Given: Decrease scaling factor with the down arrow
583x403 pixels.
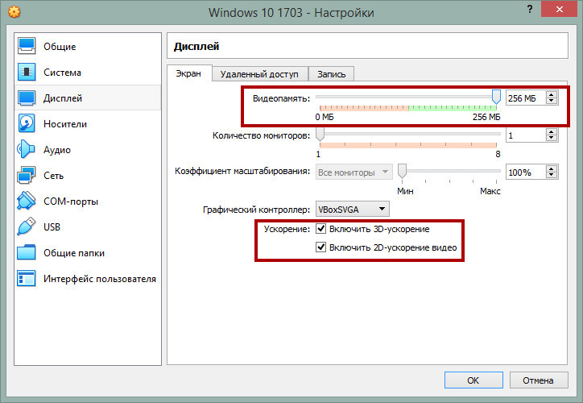Looking at the screenshot, I should [552, 175].
